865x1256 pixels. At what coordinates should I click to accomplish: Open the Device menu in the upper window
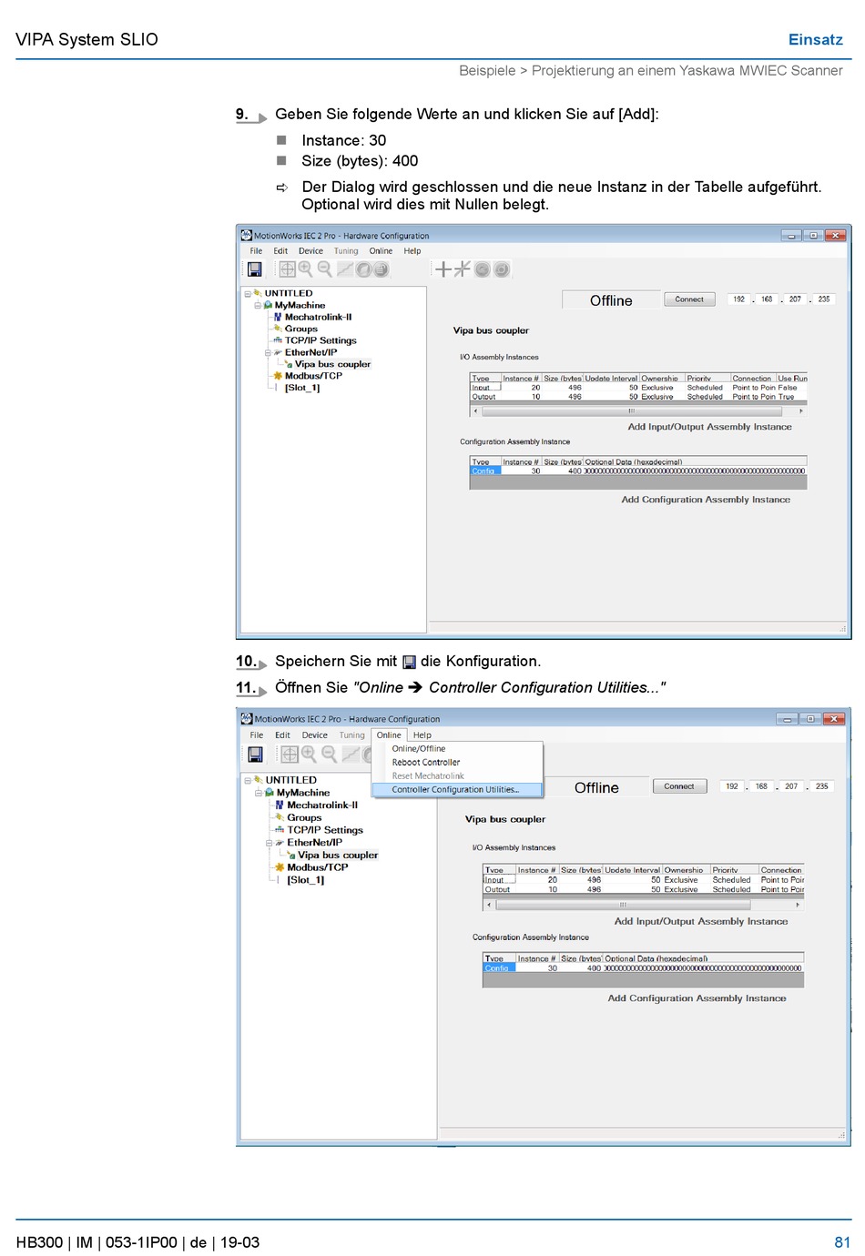310,251
